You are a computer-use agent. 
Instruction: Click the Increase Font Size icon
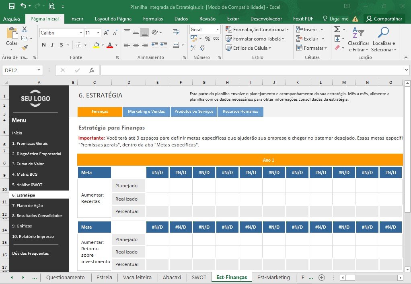(x=106, y=32)
